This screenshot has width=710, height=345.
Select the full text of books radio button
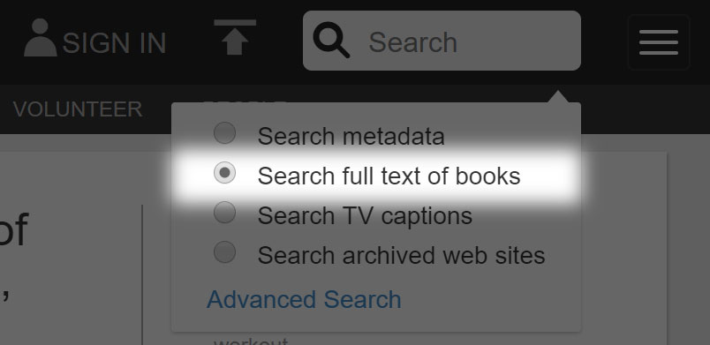coord(224,173)
